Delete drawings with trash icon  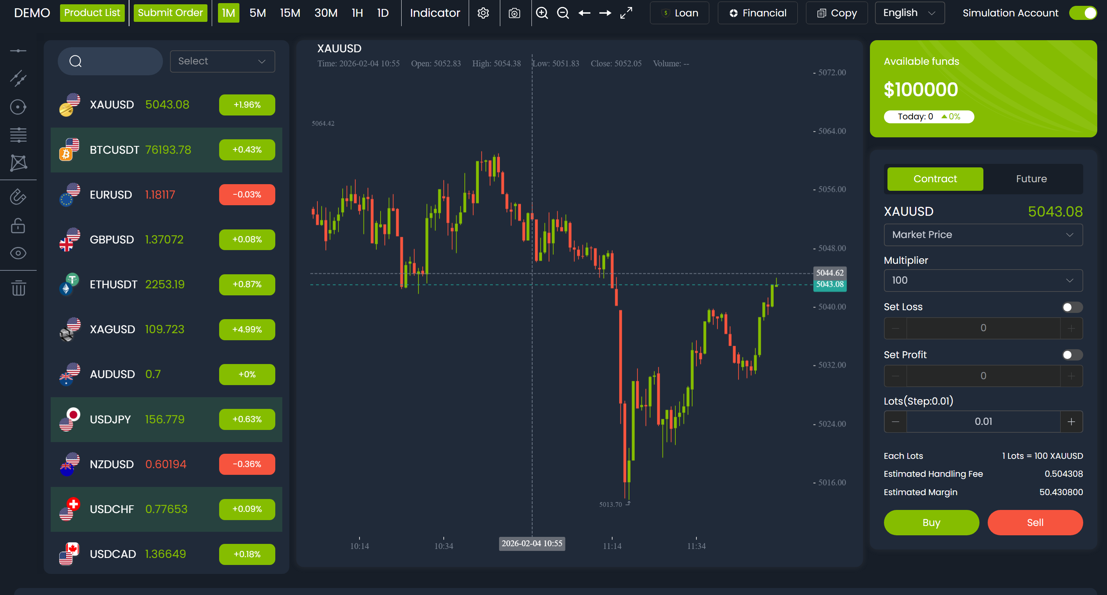click(18, 288)
